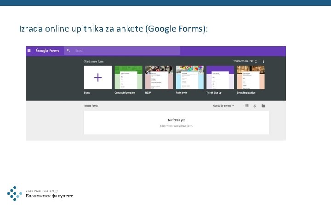Viewport: 331px width, 206px height.
Task: Open the Owned by anyone dropdown
Action: pyautogui.click(x=223, y=106)
